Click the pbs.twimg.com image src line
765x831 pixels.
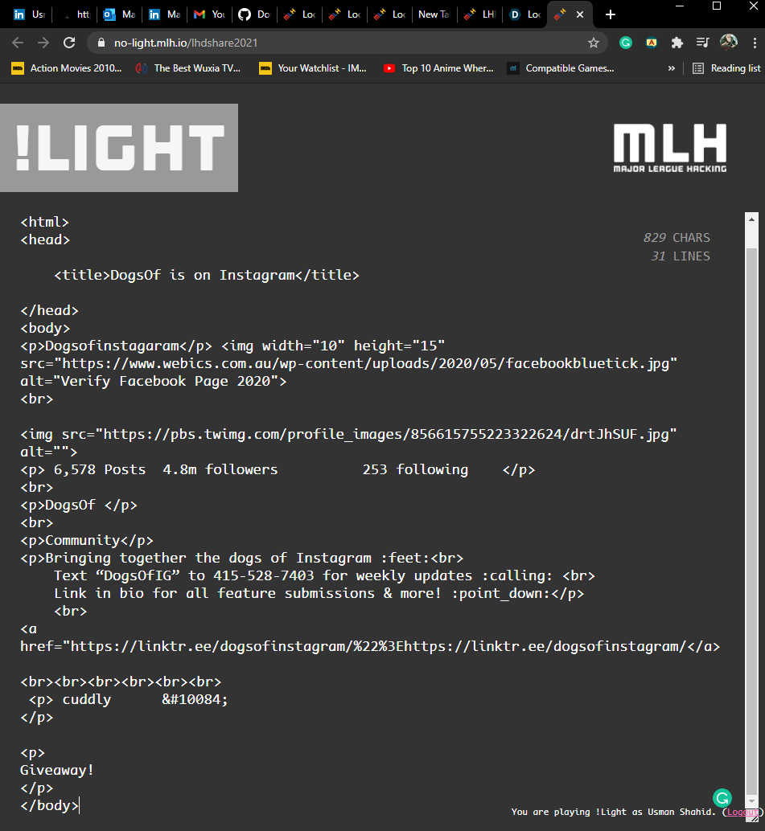pos(348,434)
